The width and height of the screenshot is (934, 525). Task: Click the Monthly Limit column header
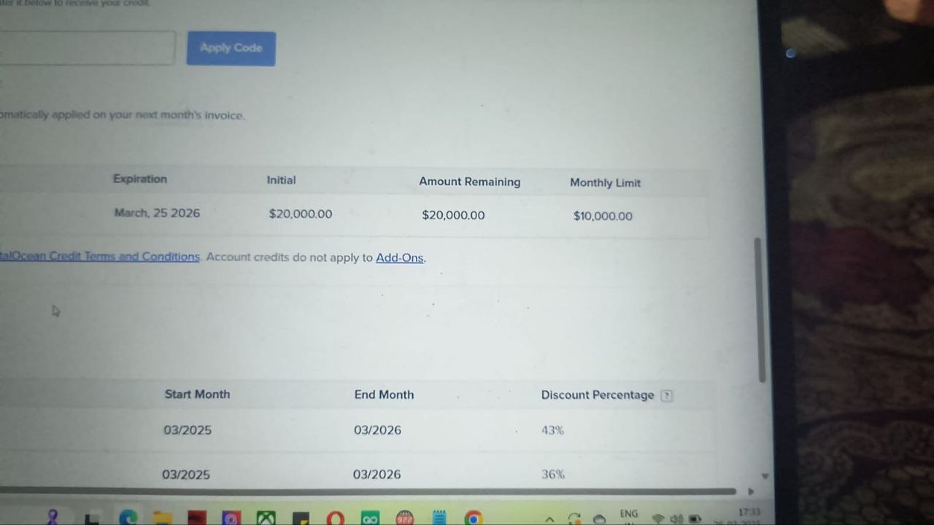(x=605, y=183)
